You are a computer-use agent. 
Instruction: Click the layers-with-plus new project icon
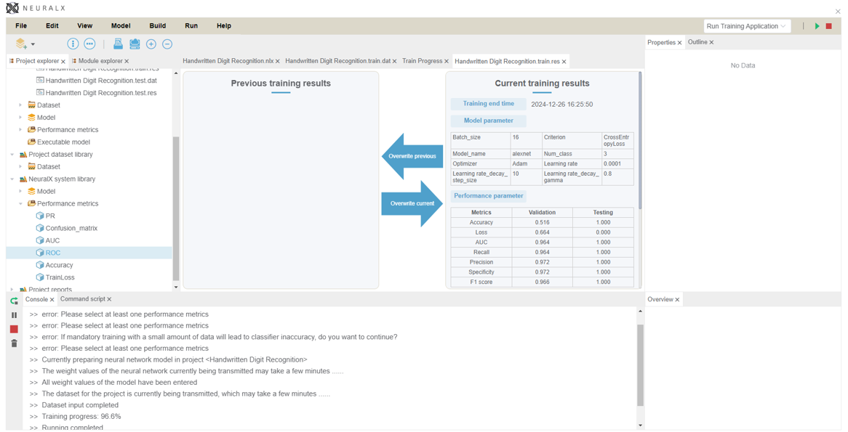click(x=22, y=44)
